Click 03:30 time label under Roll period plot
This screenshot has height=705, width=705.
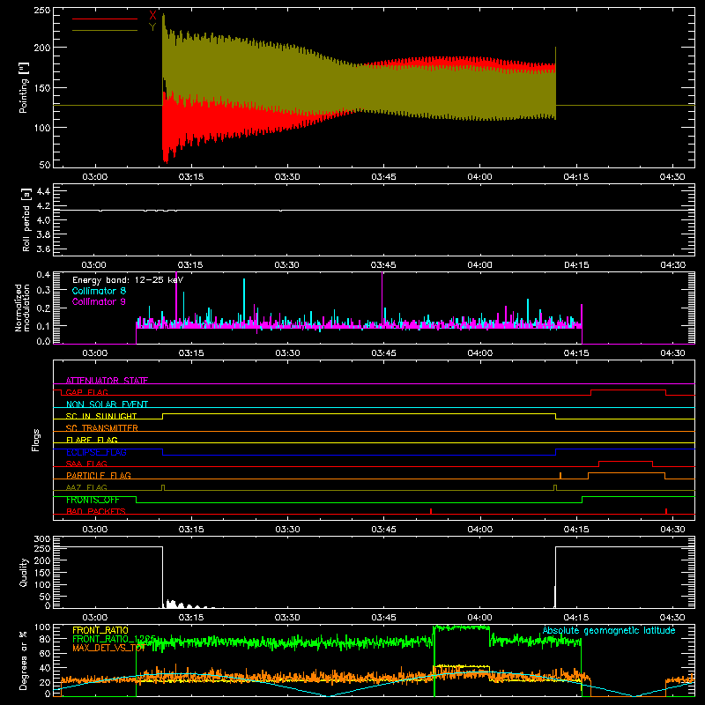[287, 265]
